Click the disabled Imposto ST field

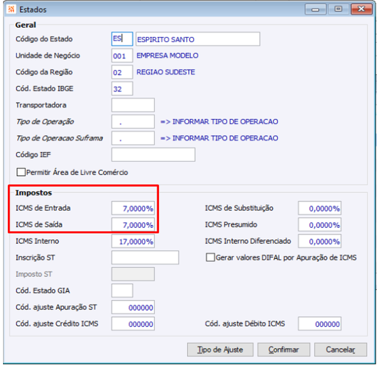[x=133, y=274]
